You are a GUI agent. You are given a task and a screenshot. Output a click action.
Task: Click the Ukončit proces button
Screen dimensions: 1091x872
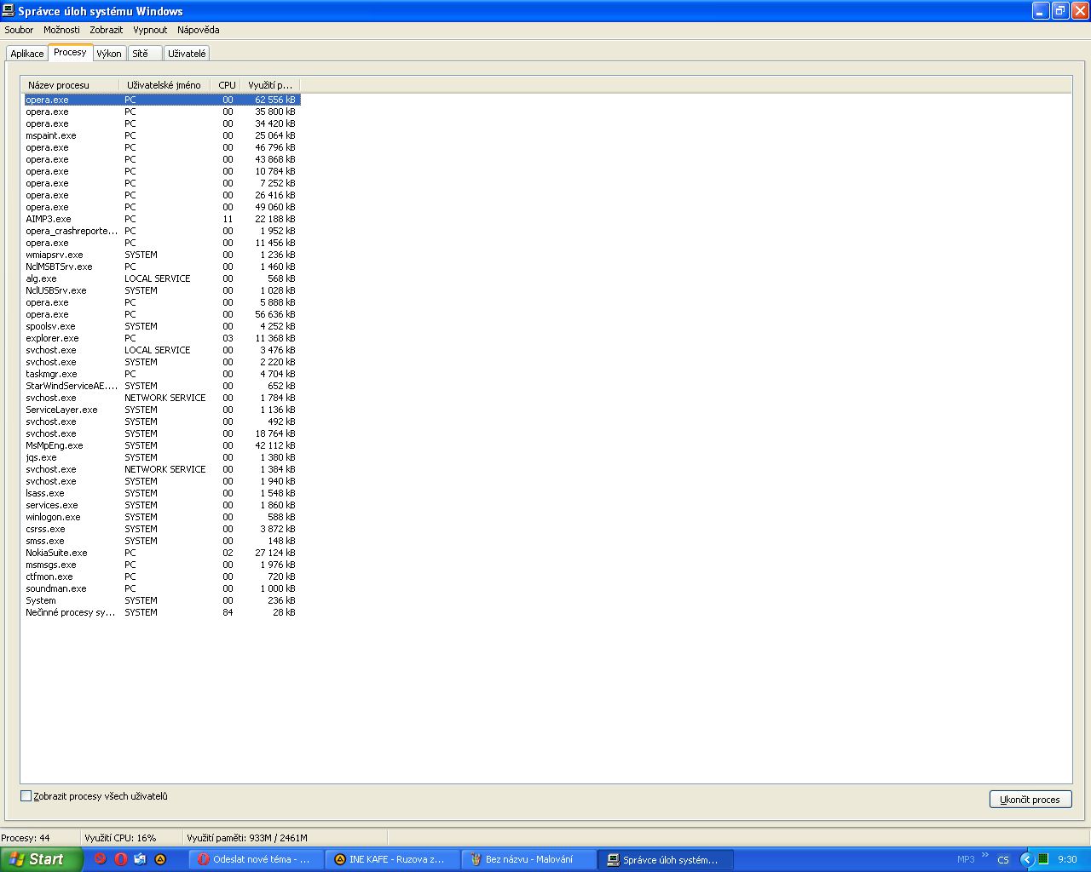click(1030, 800)
